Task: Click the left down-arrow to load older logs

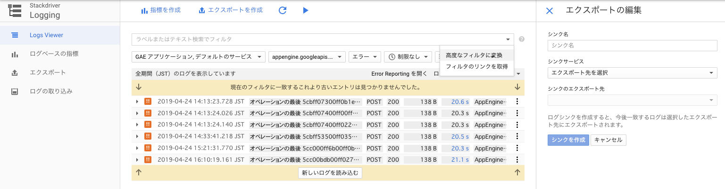Action: point(139,87)
